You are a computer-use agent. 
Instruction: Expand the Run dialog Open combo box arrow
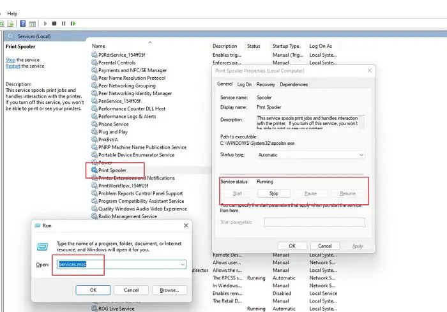[183, 265]
